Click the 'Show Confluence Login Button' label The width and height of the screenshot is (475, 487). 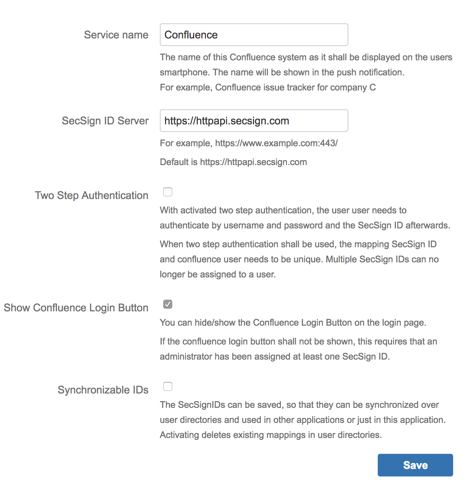point(76,308)
